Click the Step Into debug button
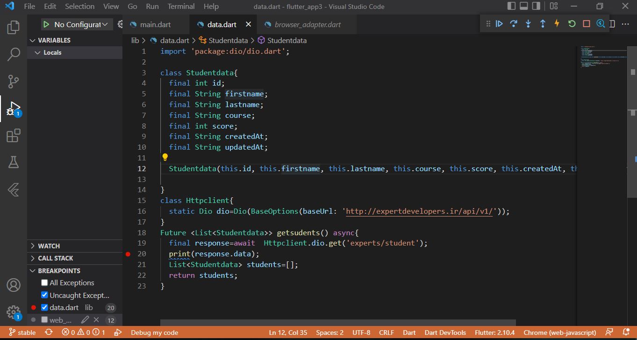This screenshot has width=637, height=340. tap(528, 24)
